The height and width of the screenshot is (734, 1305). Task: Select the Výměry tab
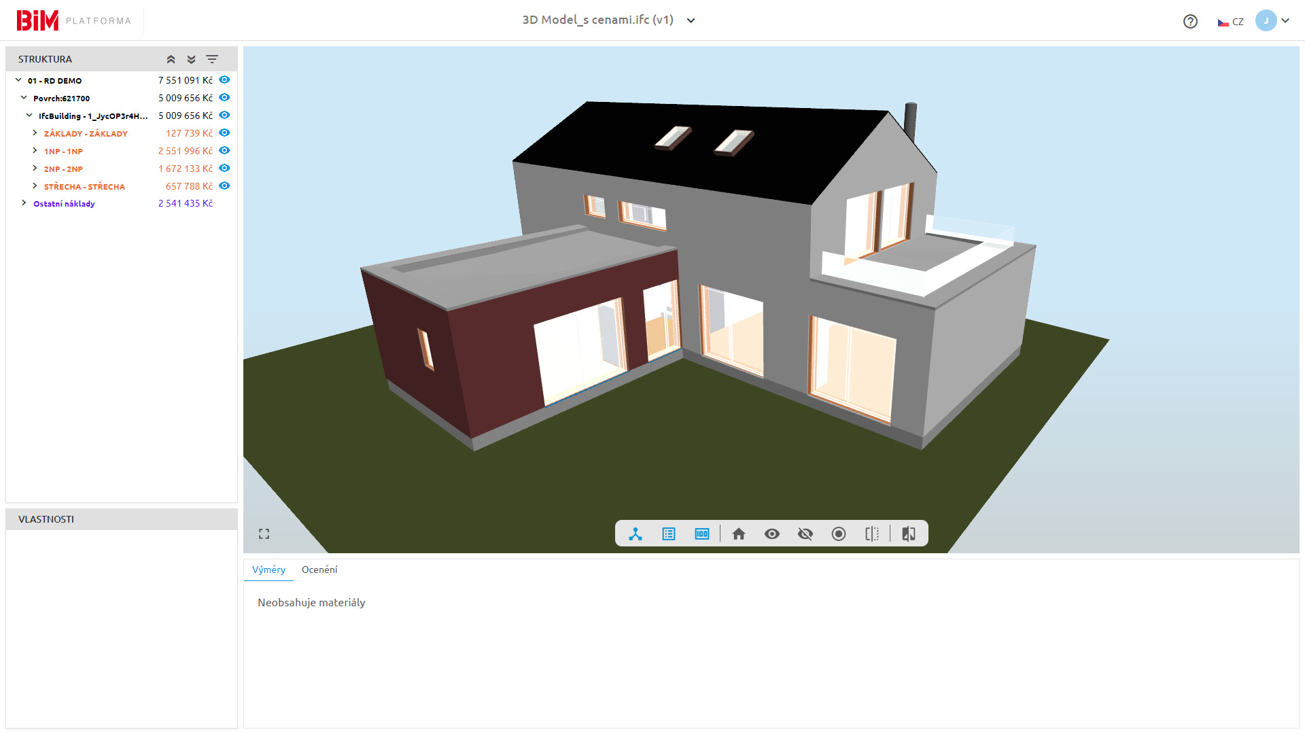point(268,570)
